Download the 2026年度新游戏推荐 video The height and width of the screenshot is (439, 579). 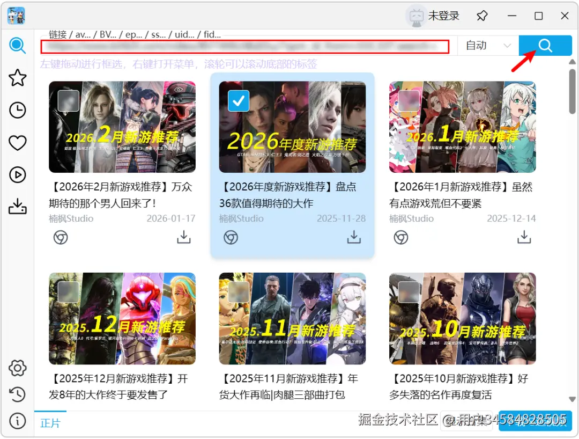point(354,237)
